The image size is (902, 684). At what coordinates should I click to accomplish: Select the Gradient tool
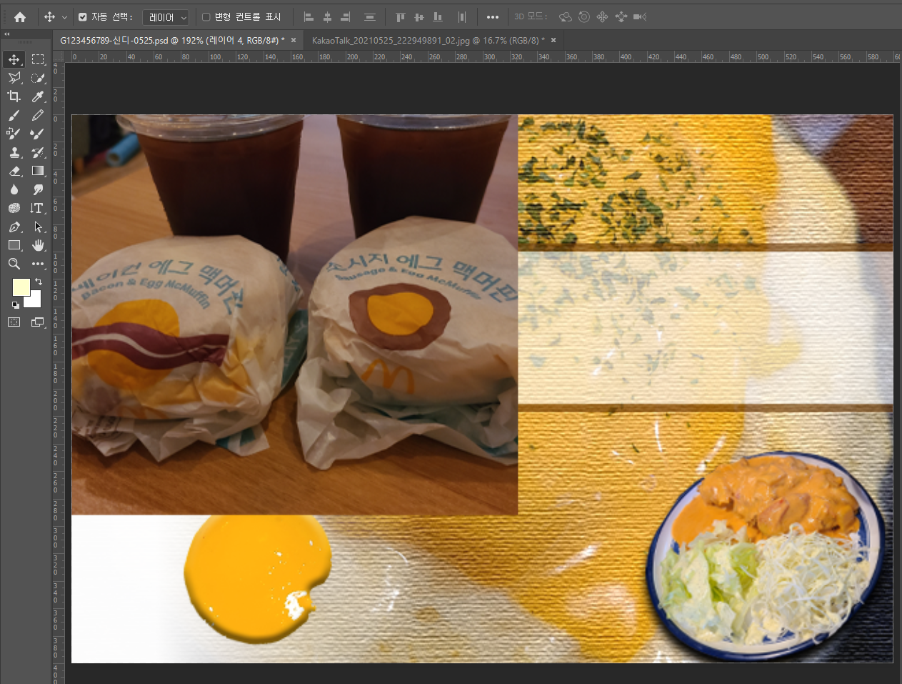(x=38, y=171)
